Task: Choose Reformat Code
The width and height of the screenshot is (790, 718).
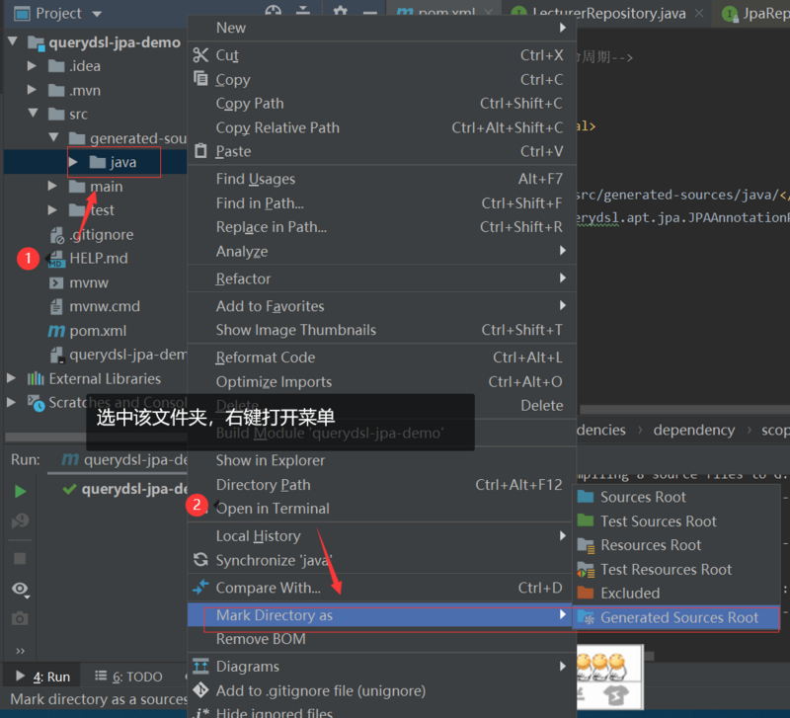Action: [382, 358]
